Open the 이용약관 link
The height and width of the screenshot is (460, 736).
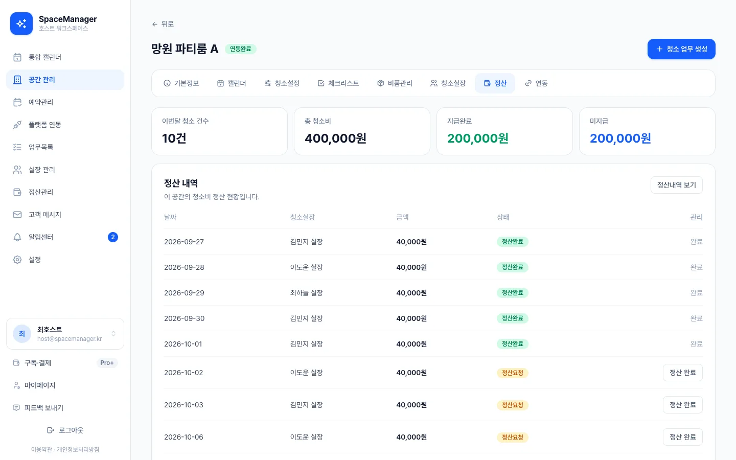coord(41,450)
